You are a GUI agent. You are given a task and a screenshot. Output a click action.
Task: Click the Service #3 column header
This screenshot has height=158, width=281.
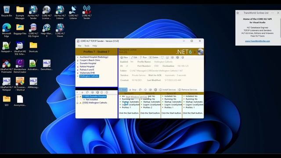click(x=171, y=93)
